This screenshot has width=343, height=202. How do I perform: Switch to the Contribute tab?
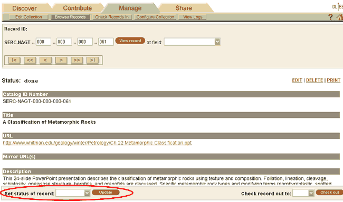coord(78,8)
